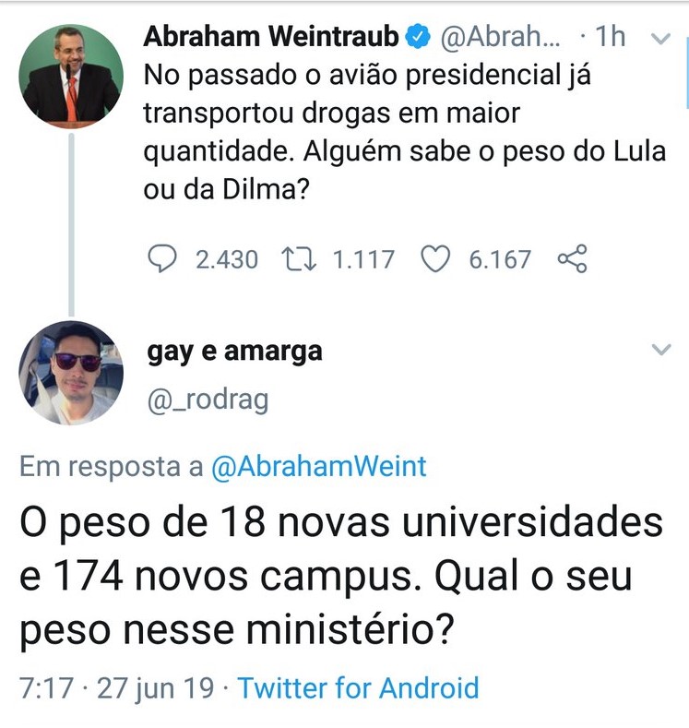Image resolution: width=689 pixels, height=728 pixels.
Task: View the 6.167 likes count
Action: [x=500, y=259]
